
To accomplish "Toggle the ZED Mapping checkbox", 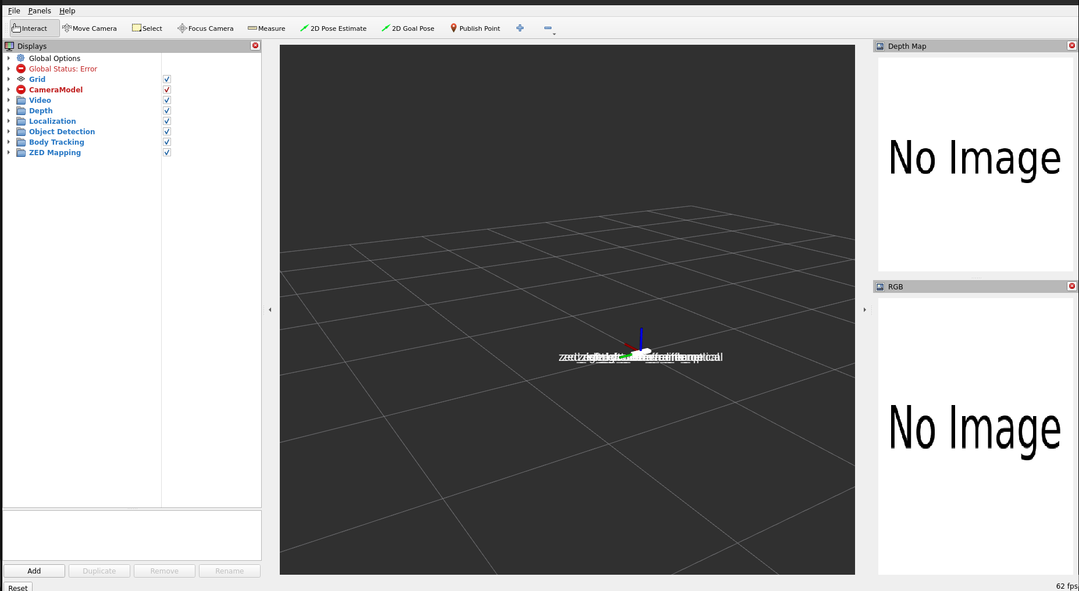I will 167,153.
